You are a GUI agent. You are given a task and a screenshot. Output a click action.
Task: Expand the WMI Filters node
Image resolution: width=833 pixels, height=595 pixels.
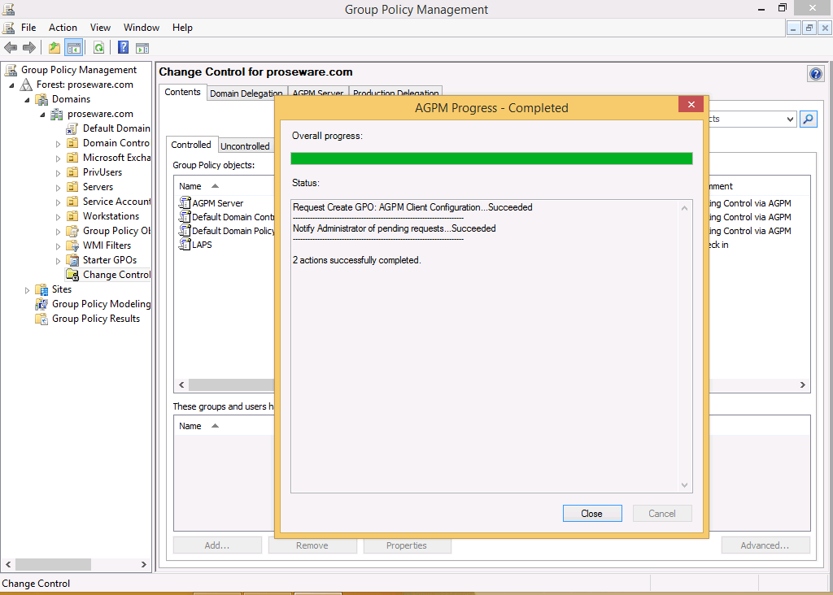(59, 246)
